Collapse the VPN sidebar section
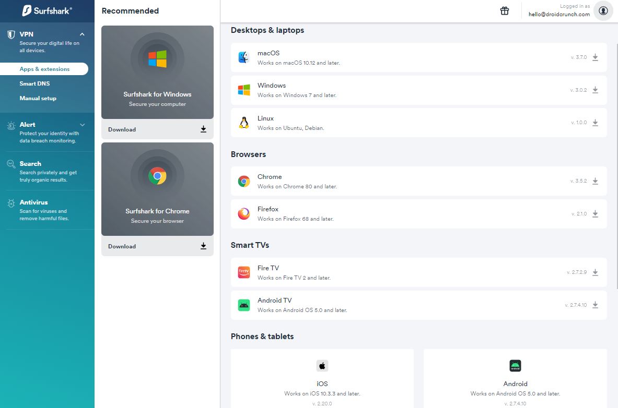Viewport: 618px width, 408px height. [x=82, y=34]
